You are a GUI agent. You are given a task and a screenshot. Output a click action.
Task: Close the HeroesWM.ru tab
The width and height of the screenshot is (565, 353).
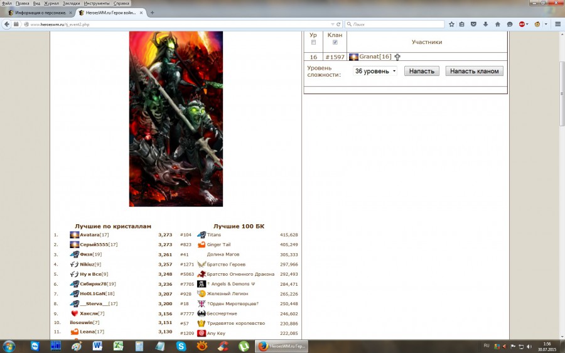[x=141, y=13]
